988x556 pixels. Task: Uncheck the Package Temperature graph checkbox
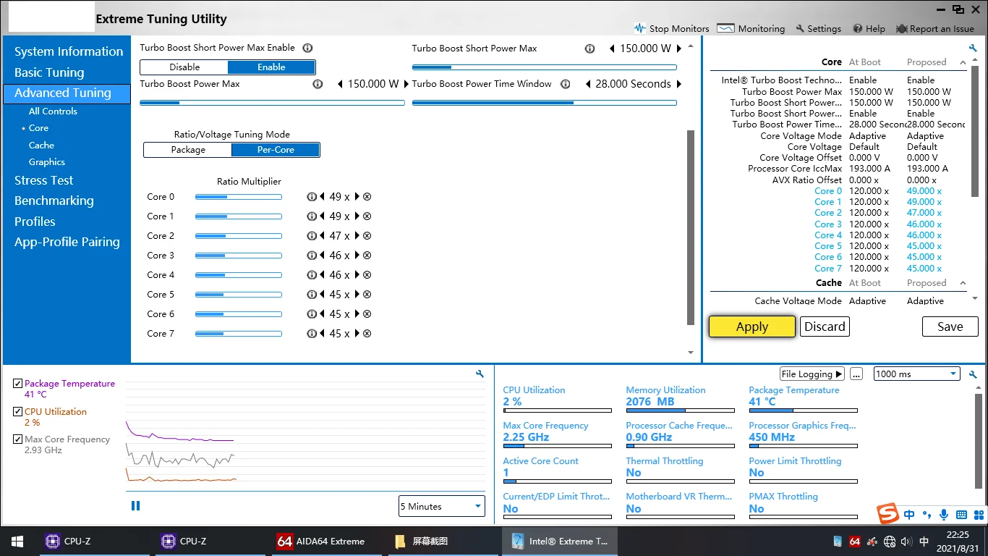pyautogui.click(x=18, y=384)
